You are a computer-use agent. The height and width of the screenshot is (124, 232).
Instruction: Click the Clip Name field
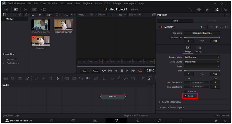[x=202, y=33]
